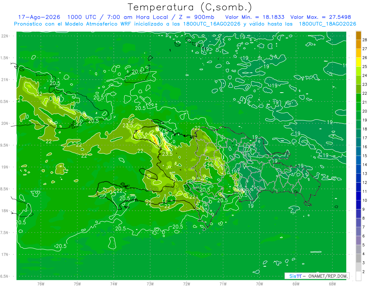Screen dimensions: 373x288
Task: Click the color scale value 4
Action: point(363,254)
